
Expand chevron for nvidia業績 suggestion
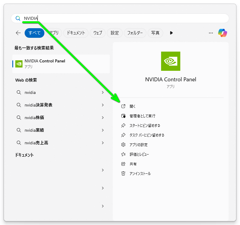pyautogui.click(x=103, y=130)
